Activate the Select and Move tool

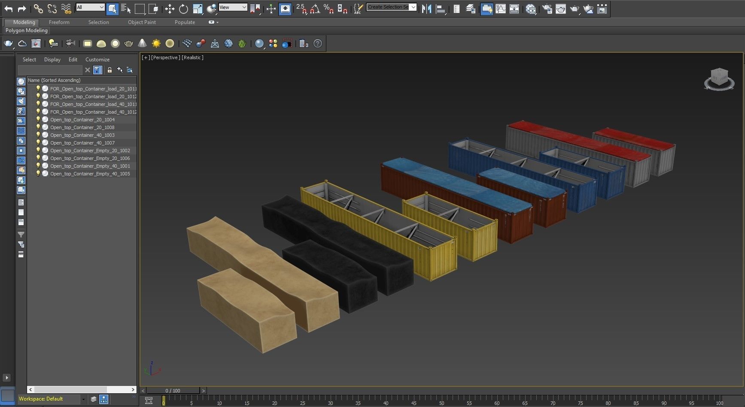coord(170,9)
